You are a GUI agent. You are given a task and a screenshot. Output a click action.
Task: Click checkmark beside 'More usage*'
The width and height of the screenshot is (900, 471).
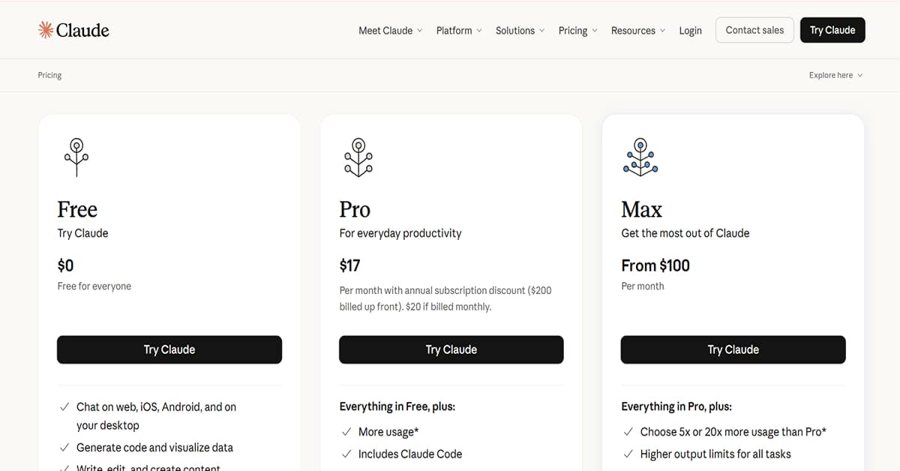pos(346,432)
